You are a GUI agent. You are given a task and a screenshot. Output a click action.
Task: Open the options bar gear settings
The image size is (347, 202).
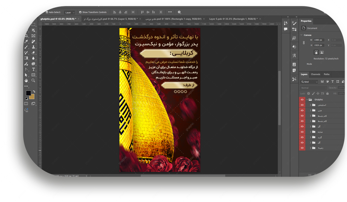tap(179, 12)
